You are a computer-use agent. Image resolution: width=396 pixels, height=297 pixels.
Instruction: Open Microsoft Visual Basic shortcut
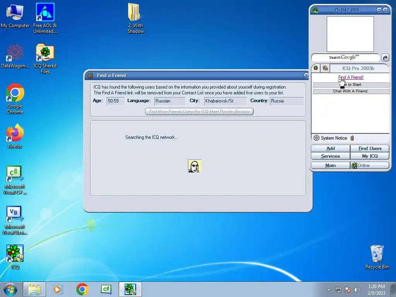tap(15, 220)
